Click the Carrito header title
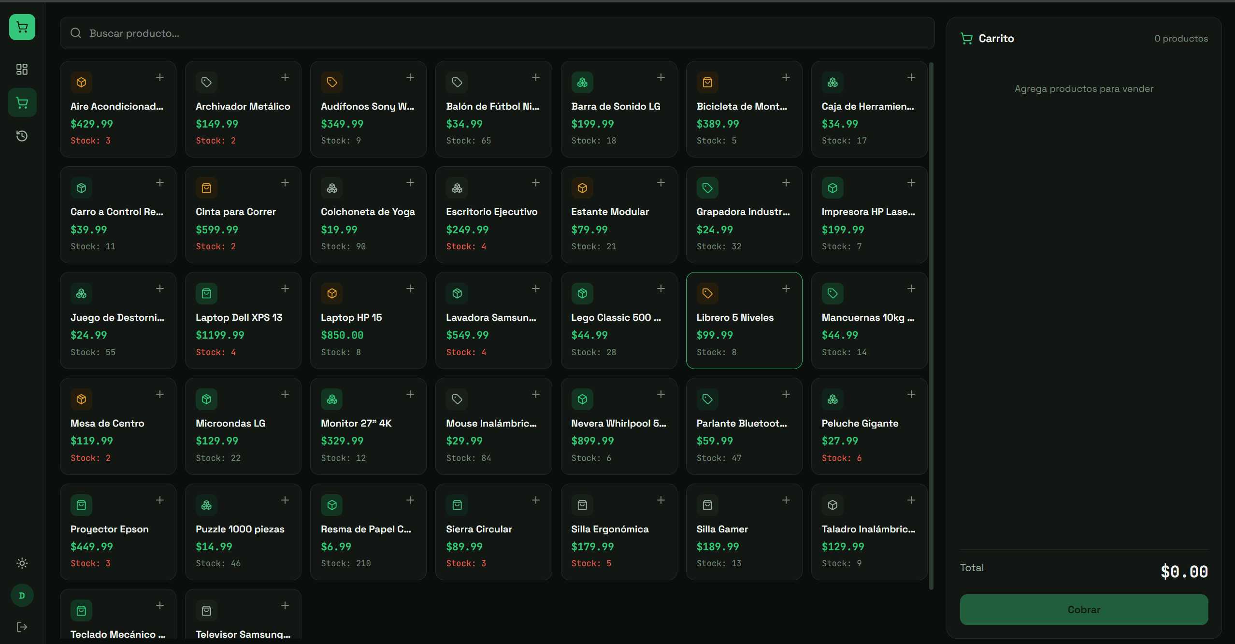This screenshot has height=644, width=1235. pos(996,38)
